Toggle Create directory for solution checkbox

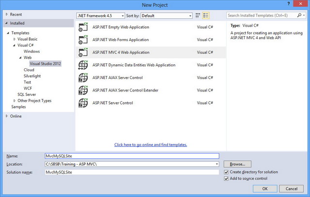pos(226,172)
